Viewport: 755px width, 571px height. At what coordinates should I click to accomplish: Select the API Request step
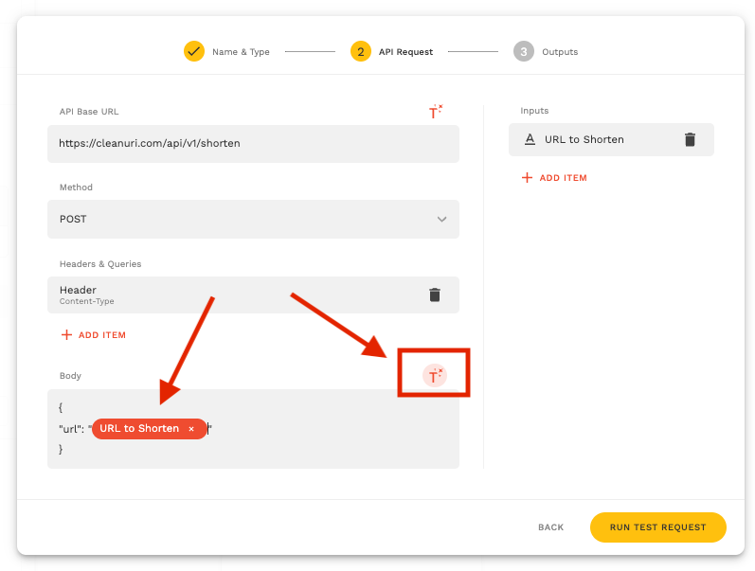tap(404, 52)
